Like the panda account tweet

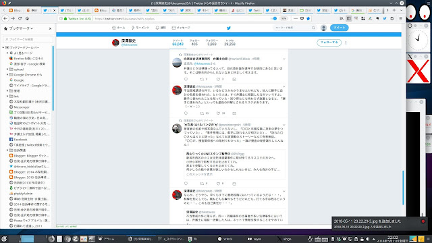tap(218, 184)
